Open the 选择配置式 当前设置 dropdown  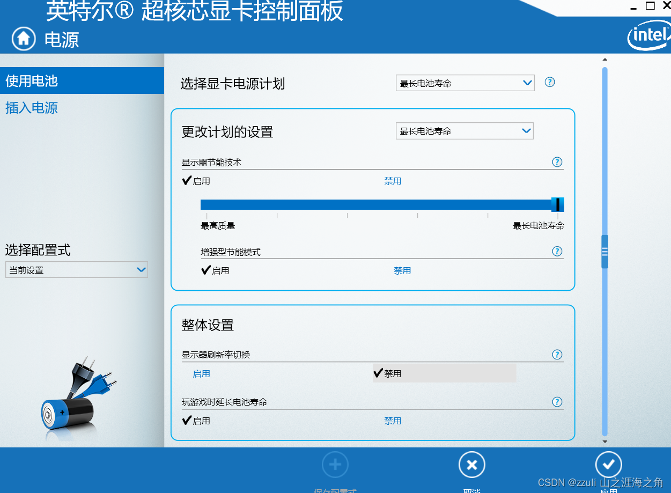[76, 270]
